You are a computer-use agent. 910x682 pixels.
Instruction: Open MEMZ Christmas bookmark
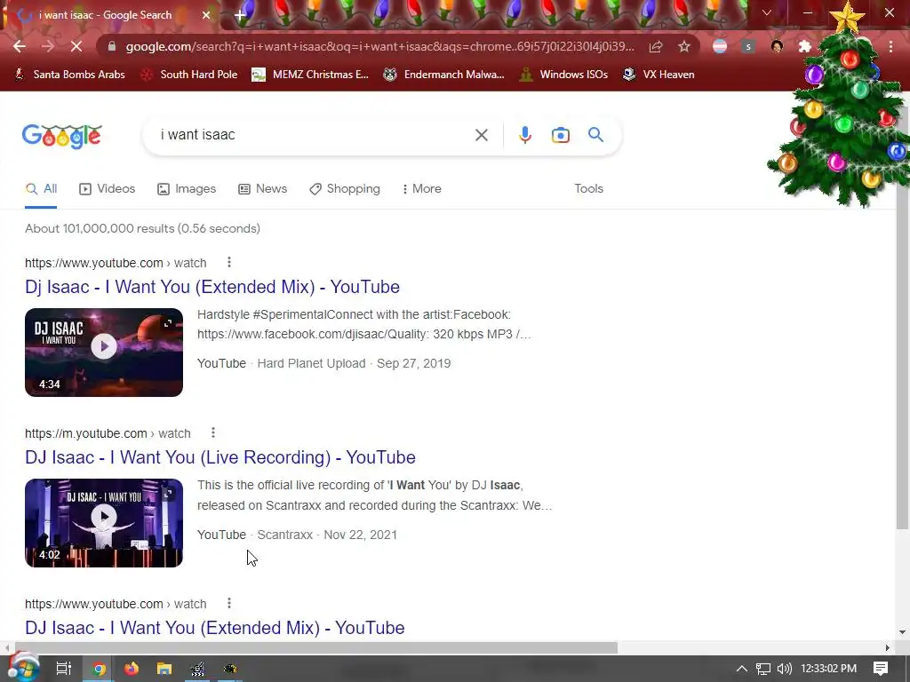(310, 75)
